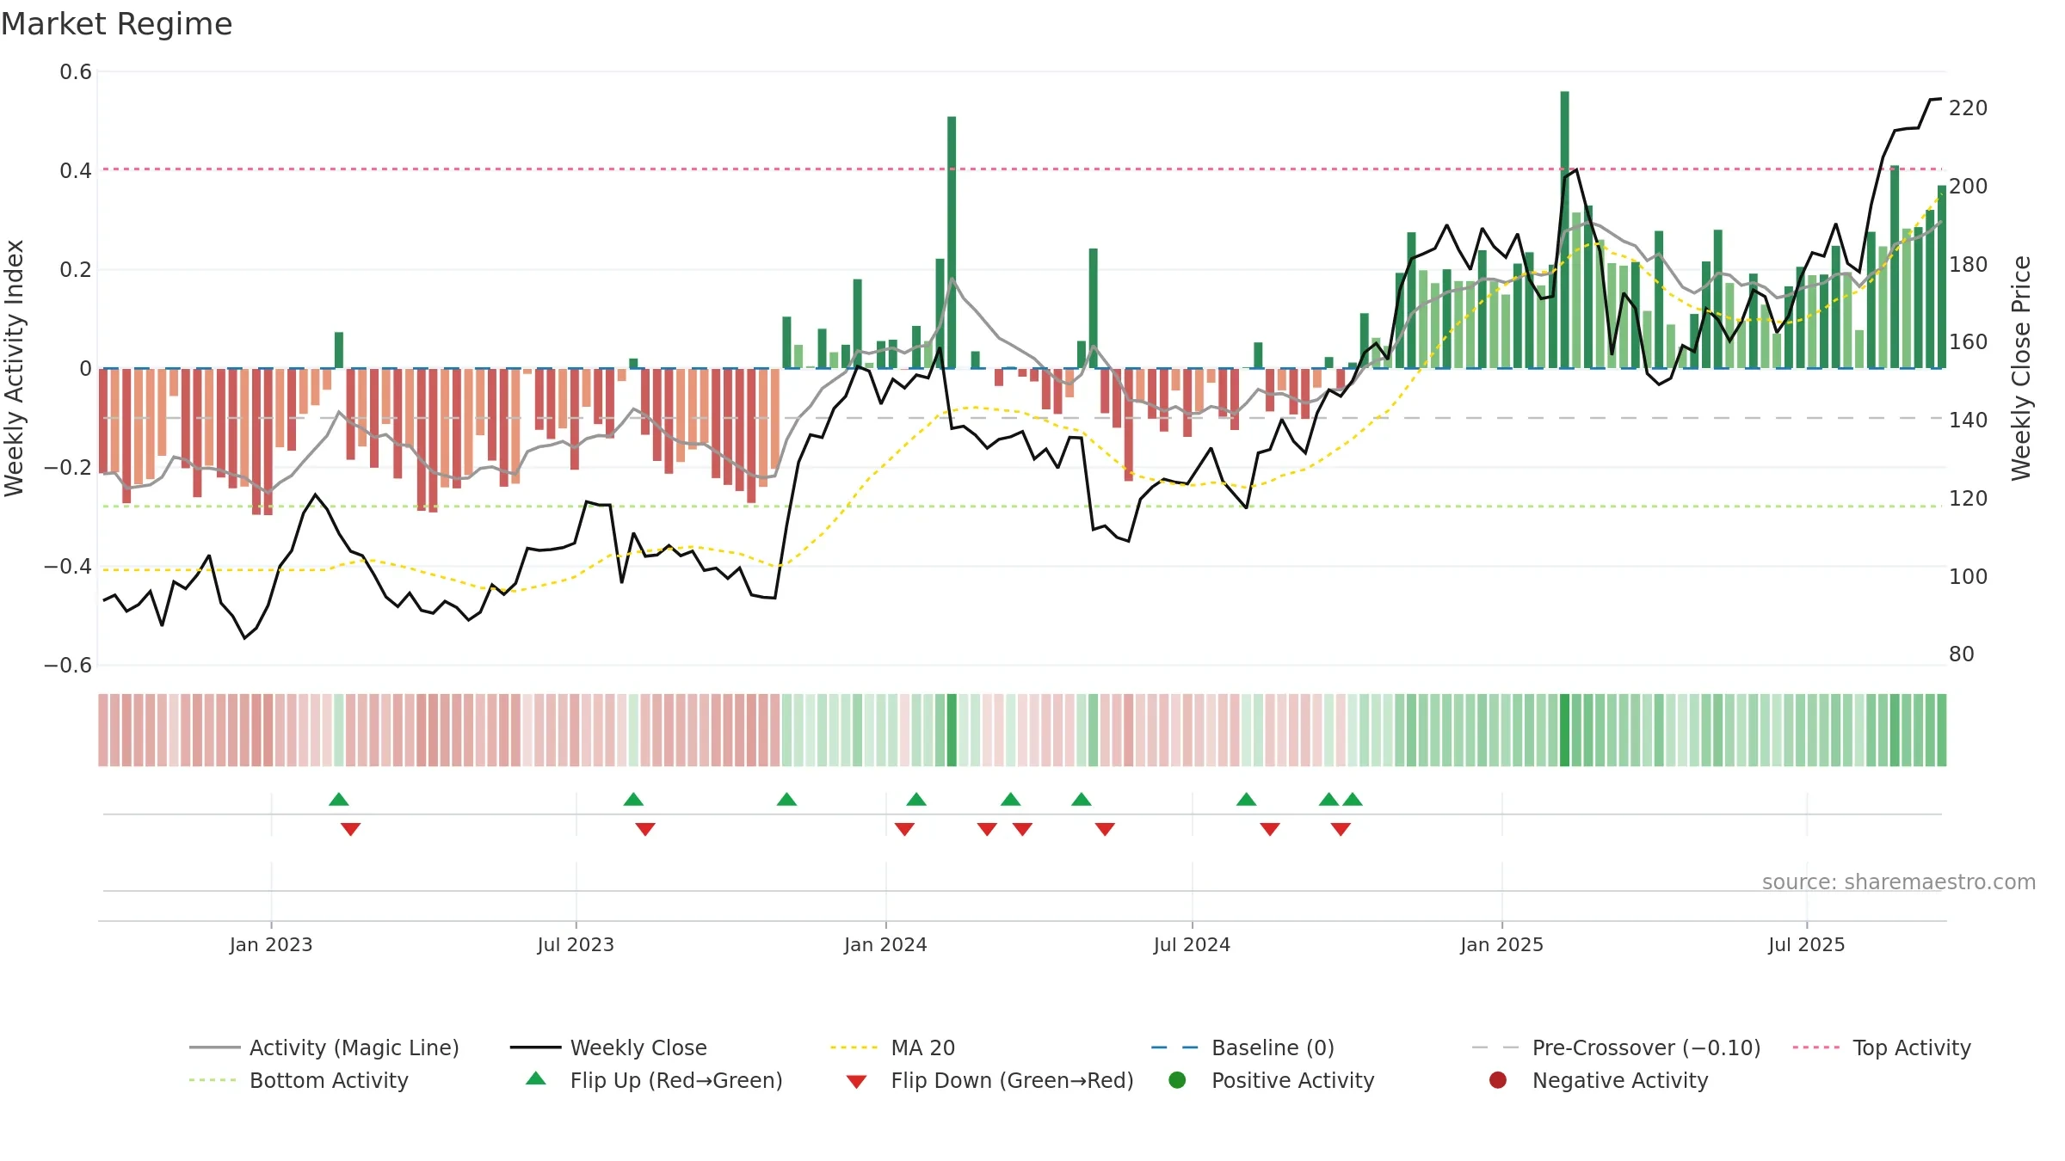Click the 220 price axis tick

(1969, 108)
